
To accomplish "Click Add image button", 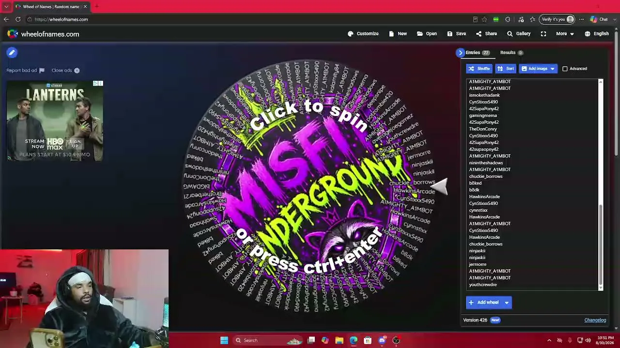I will coord(534,69).
